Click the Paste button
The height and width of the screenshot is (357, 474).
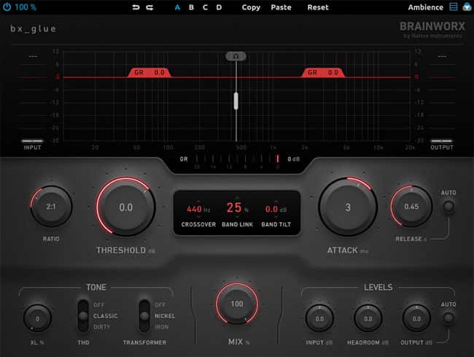(281, 7)
